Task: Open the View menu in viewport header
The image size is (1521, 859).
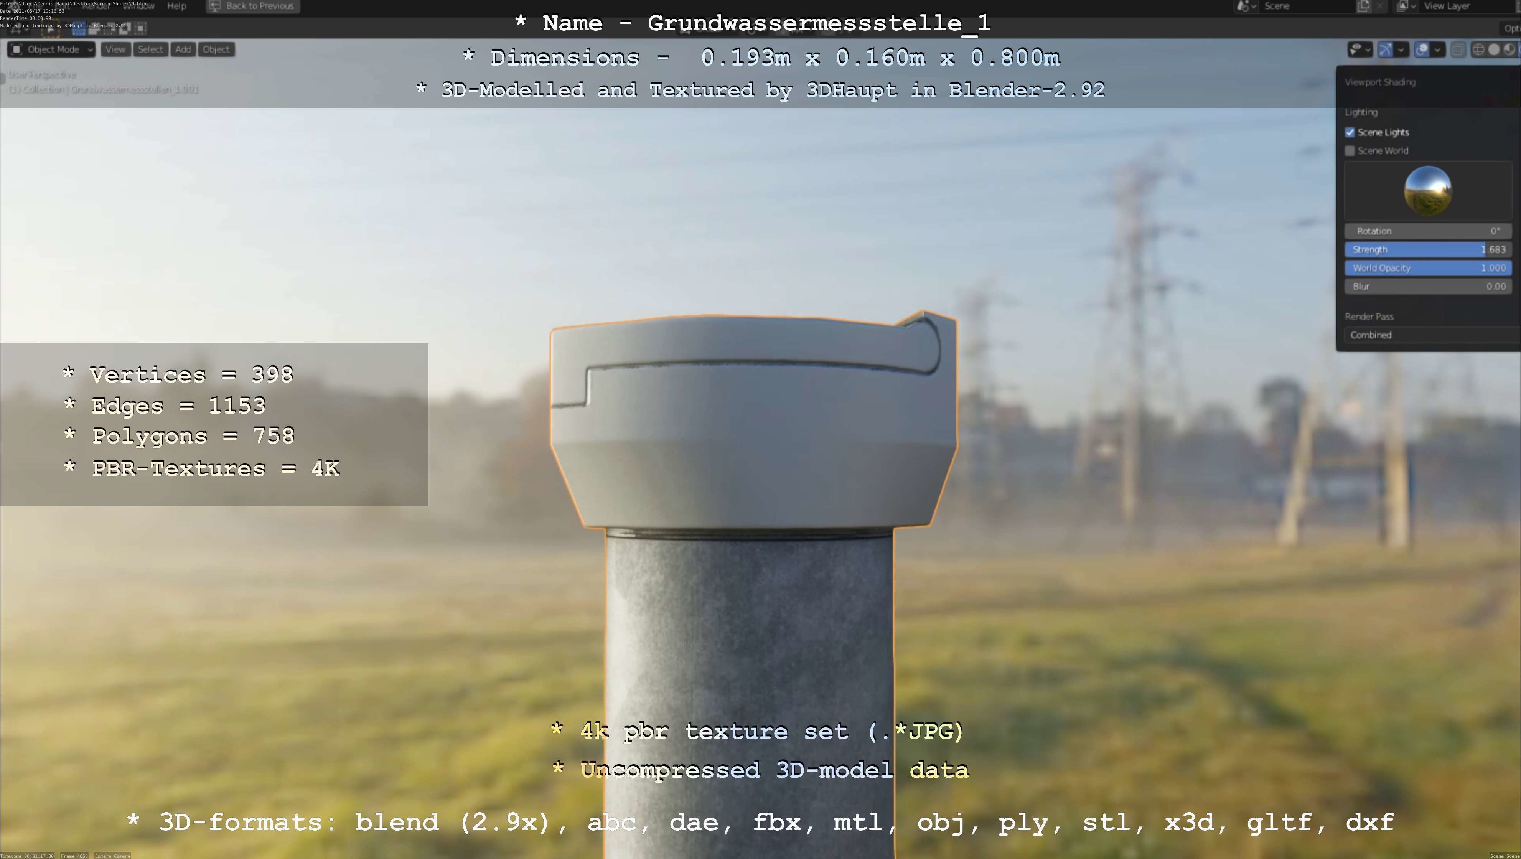Action: (116, 49)
